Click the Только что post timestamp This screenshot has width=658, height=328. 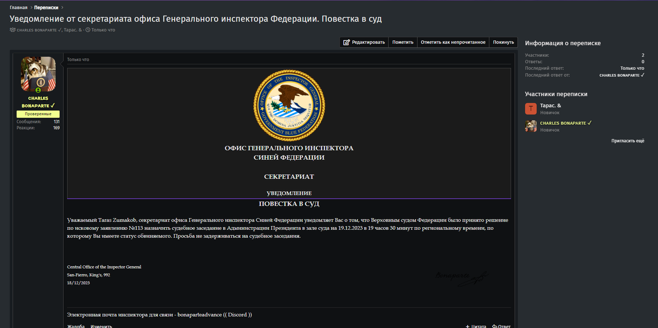78,60
